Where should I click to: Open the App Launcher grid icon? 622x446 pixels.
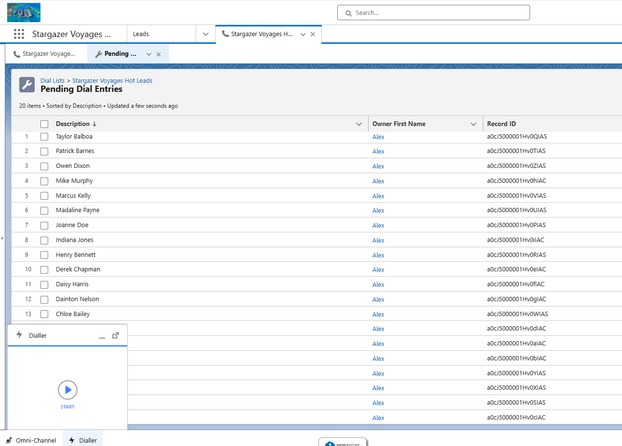point(19,34)
